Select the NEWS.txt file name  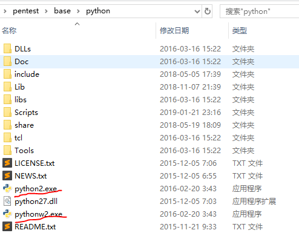30,176
